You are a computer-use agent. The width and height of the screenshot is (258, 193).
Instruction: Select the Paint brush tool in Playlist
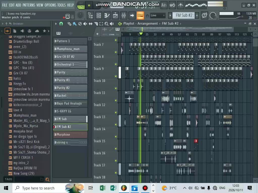[75, 24]
